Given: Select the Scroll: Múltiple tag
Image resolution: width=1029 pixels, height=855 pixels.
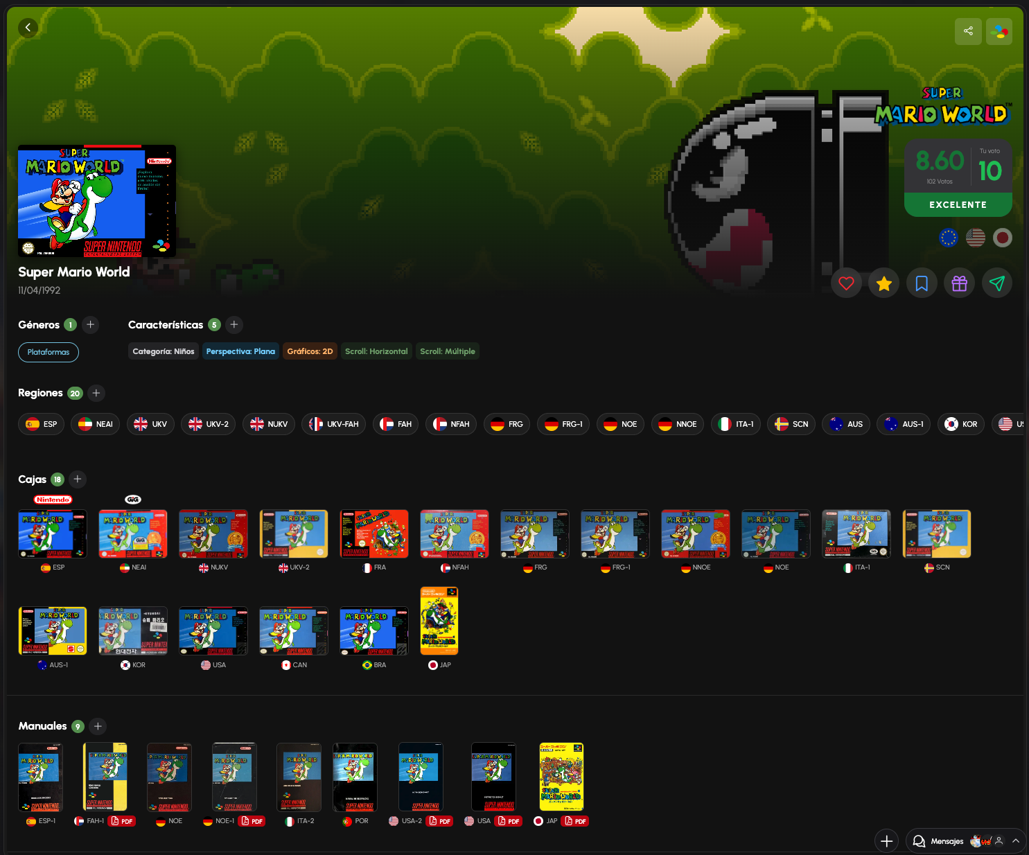Looking at the screenshot, I should click(448, 351).
